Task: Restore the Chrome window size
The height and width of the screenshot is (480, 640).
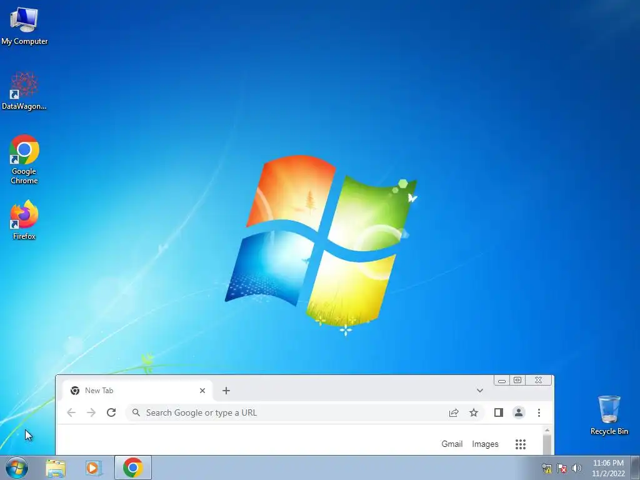Action: point(517,381)
